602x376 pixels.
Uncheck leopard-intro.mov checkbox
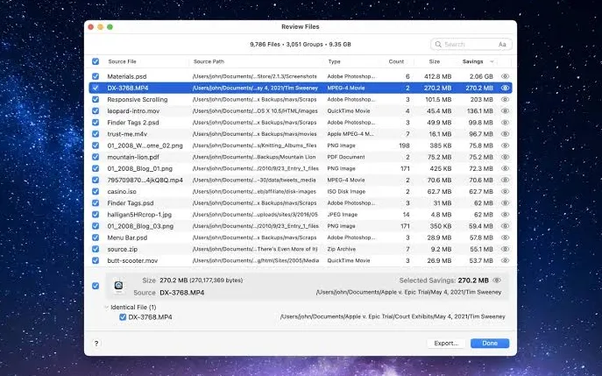[x=96, y=111]
